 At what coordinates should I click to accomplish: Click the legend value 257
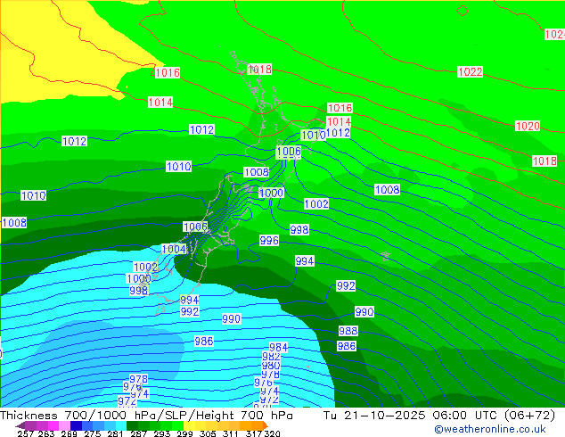25,433
